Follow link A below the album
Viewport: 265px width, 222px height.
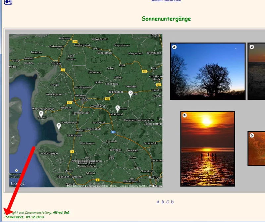(158, 202)
